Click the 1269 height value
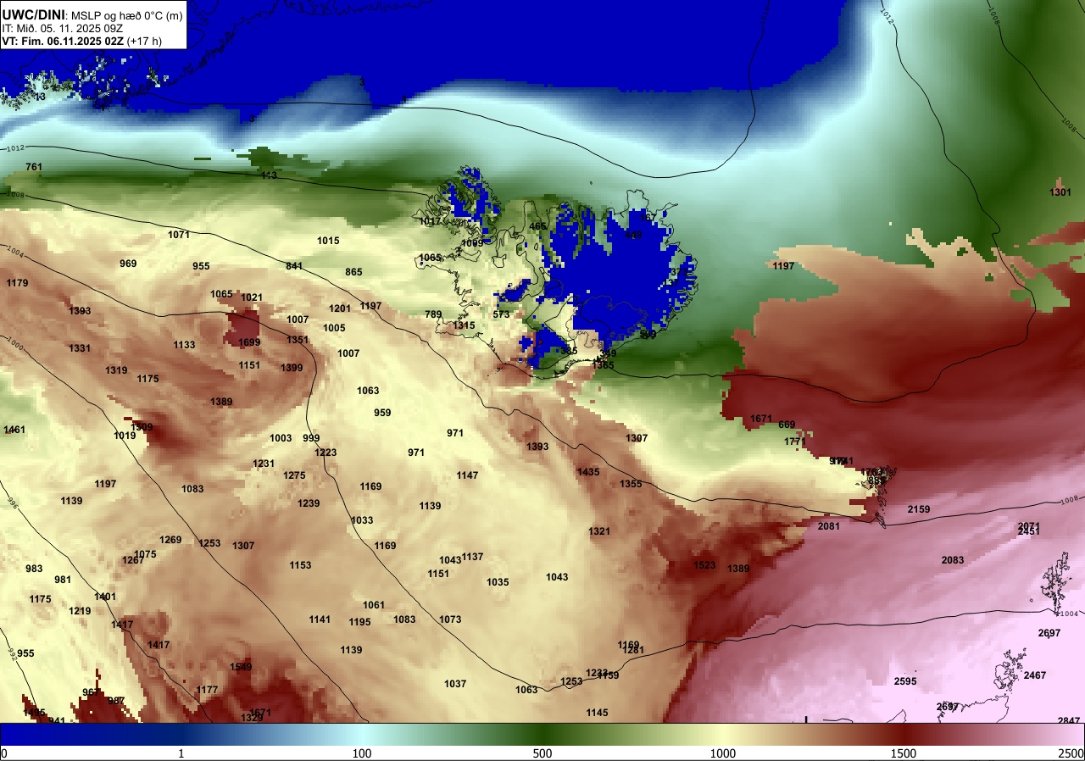 [170, 540]
